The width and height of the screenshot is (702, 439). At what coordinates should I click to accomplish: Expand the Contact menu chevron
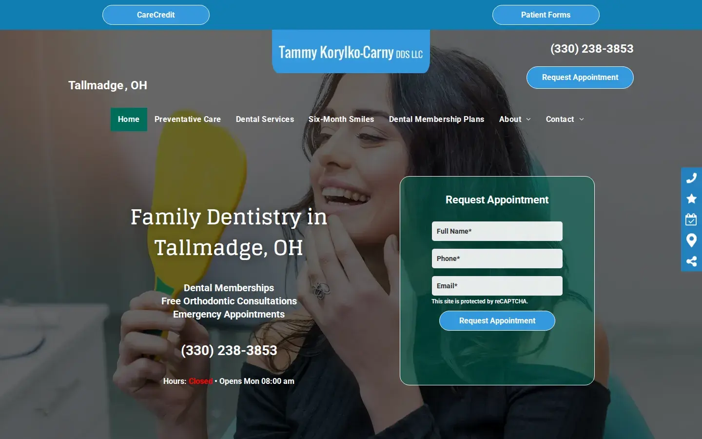[582, 120]
